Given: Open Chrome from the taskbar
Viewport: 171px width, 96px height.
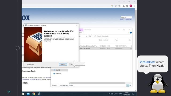Looking at the screenshot, I should (x=34, y=94).
